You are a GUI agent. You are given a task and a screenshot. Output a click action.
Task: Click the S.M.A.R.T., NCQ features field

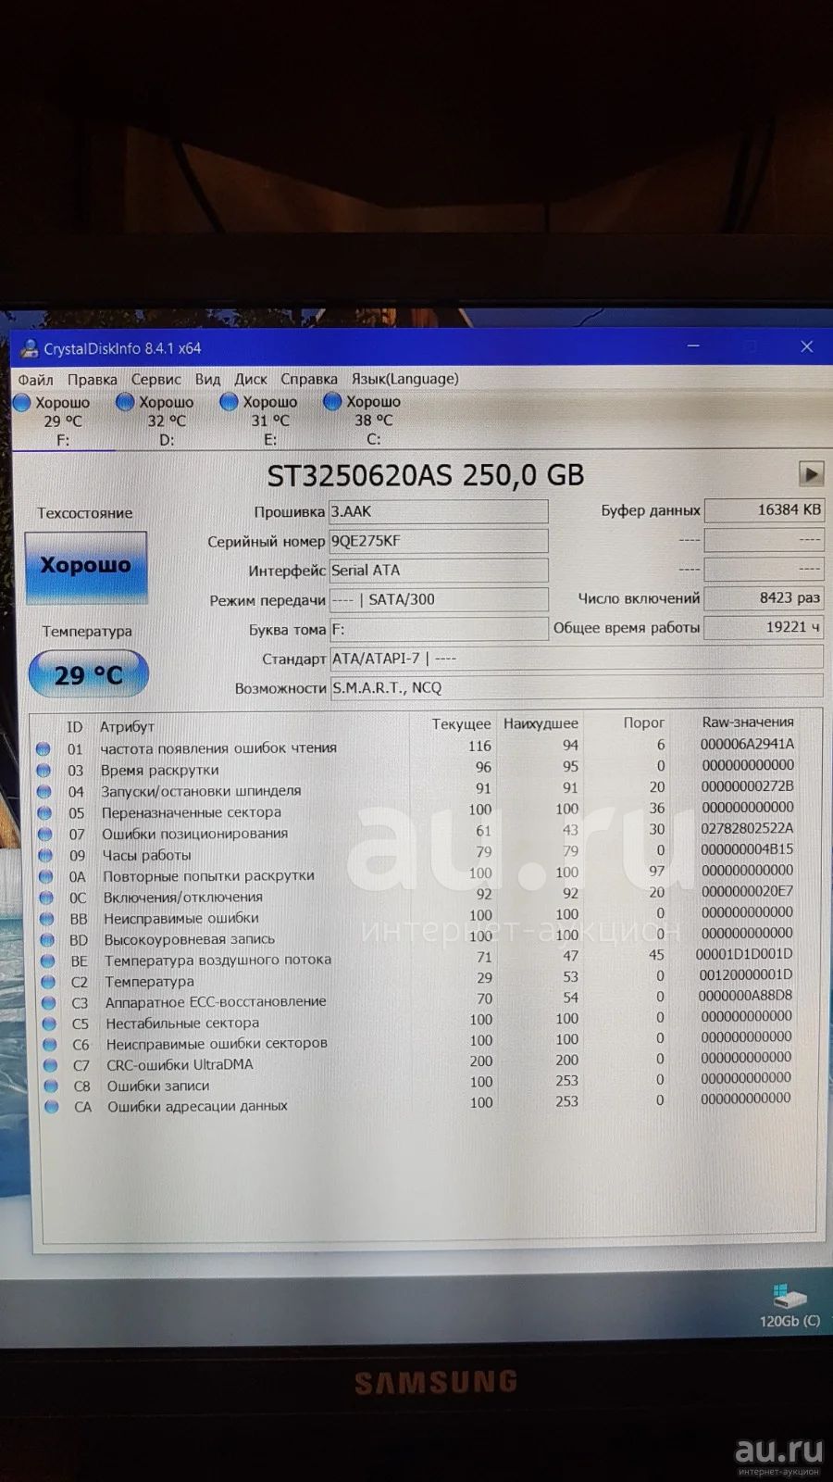[576, 687]
